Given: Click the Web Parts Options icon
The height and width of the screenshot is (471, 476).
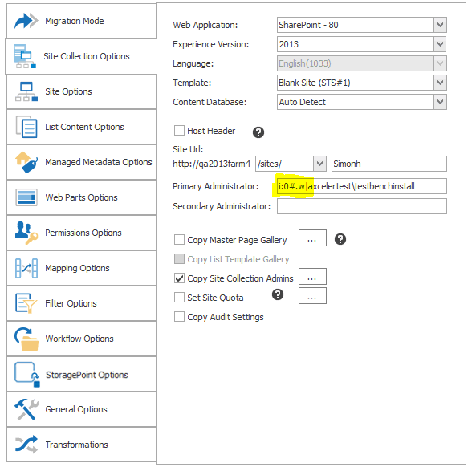Looking at the screenshot, I should click(26, 197).
